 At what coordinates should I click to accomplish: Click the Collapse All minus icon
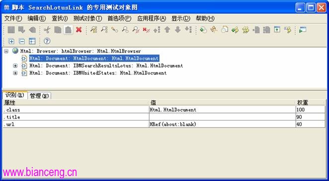pos(22,41)
